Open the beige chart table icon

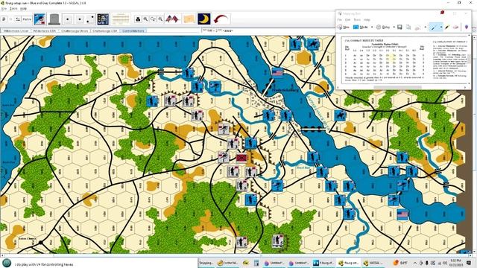[x=121, y=19]
